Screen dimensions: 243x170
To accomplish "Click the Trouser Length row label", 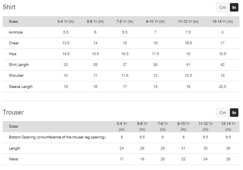I will 14,148.
